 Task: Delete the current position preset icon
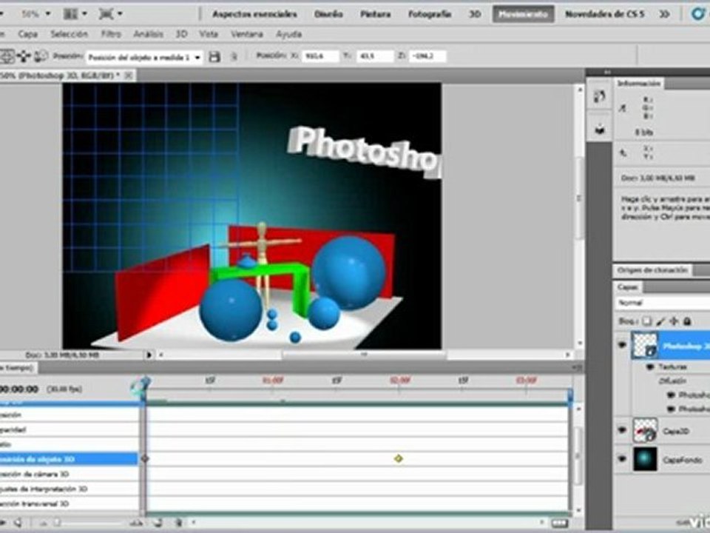pos(234,57)
